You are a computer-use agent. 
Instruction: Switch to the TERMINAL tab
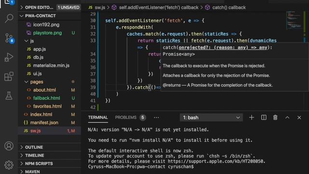(98, 117)
